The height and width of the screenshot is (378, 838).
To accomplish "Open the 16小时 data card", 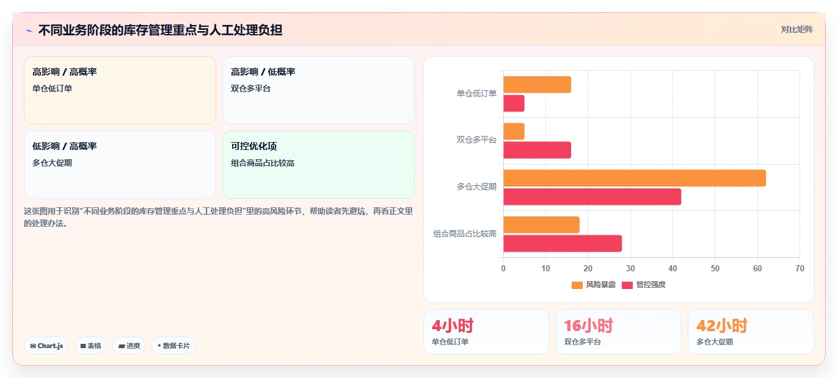I will point(619,332).
